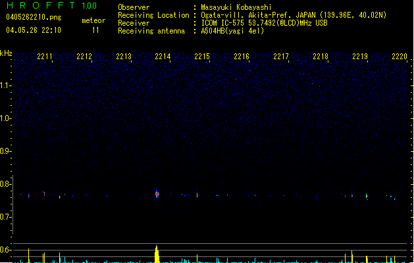
Task: Click the kHz axis unit label
Action: [x=6, y=53]
